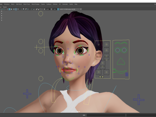Open the viewport Panels menu
Screen dimensions: 156x117
(x=5, y=7)
